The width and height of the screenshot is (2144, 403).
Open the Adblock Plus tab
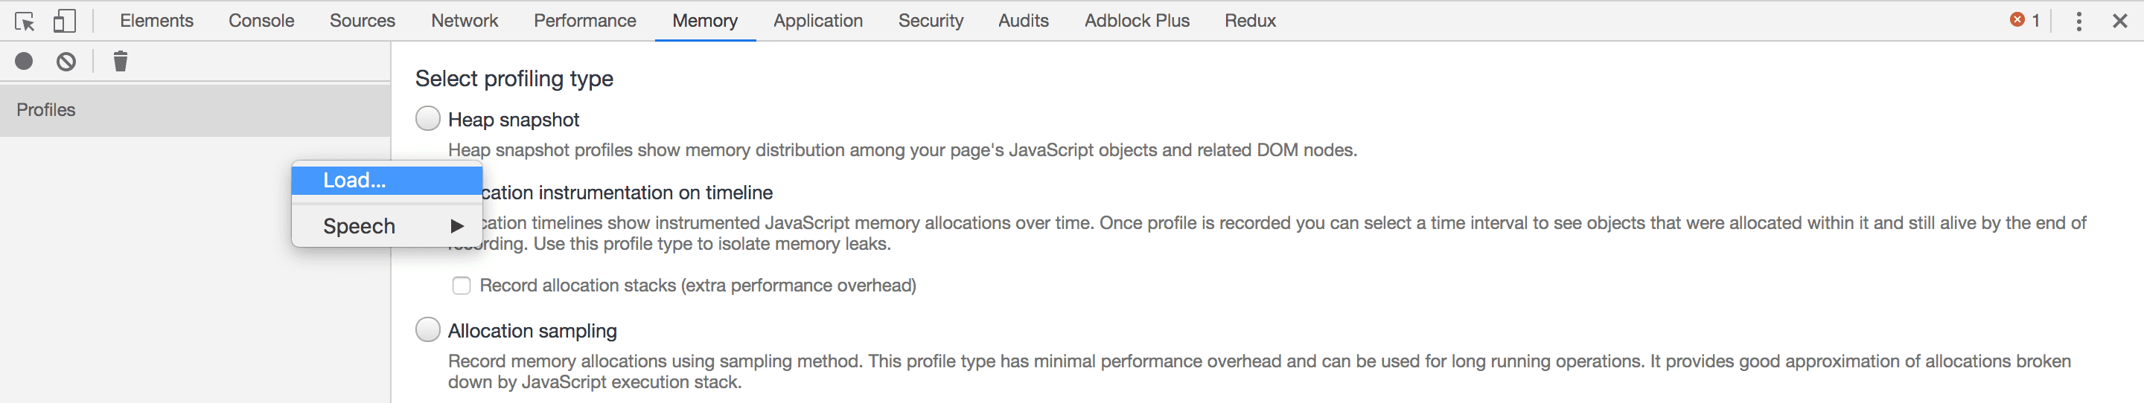(x=1136, y=21)
